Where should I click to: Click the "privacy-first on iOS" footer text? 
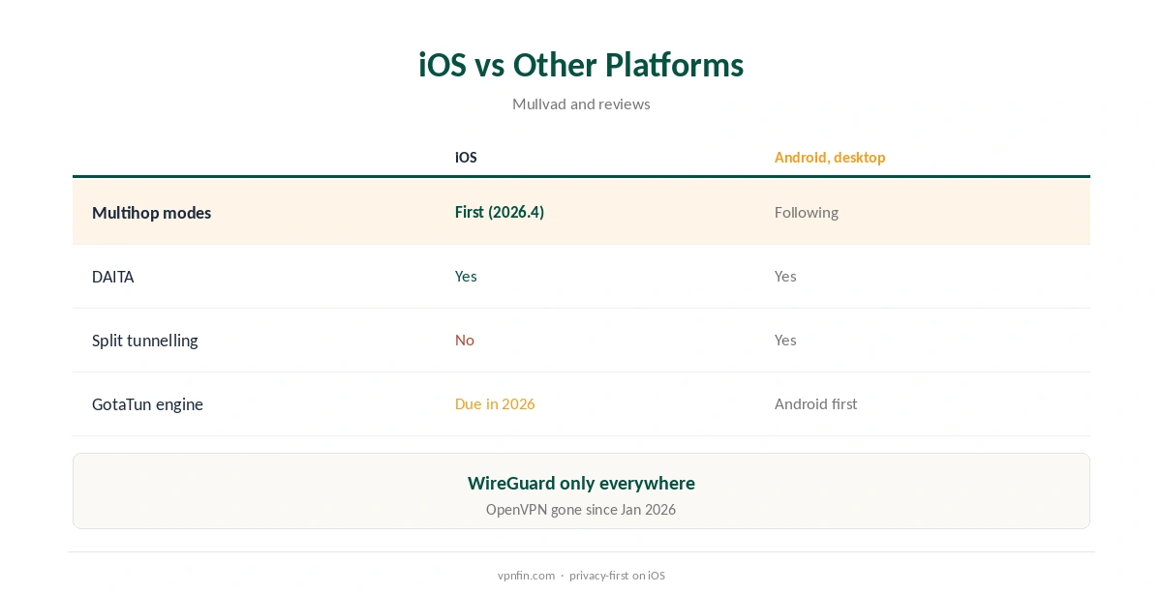point(617,575)
